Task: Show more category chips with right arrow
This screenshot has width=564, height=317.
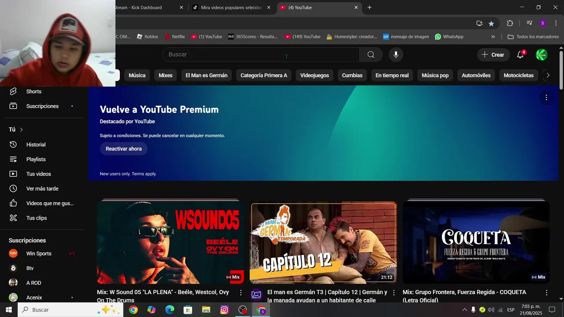Action: tap(548, 75)
